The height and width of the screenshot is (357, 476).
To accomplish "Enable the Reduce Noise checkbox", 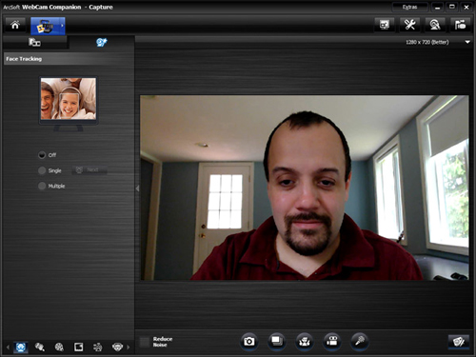I will [x=145, y=342].
